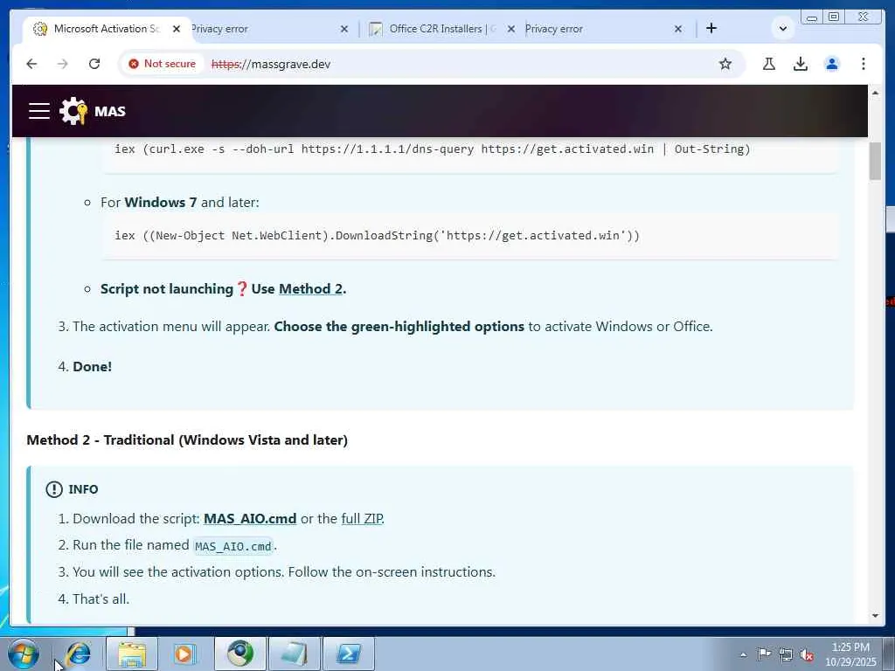Screen dimensions: 895x671
Task: Open Chrome three-dot menu
Action: 863,64
